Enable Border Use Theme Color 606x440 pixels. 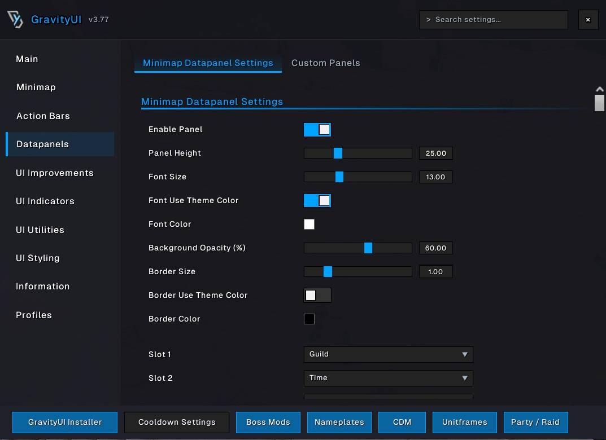point(317,295)
